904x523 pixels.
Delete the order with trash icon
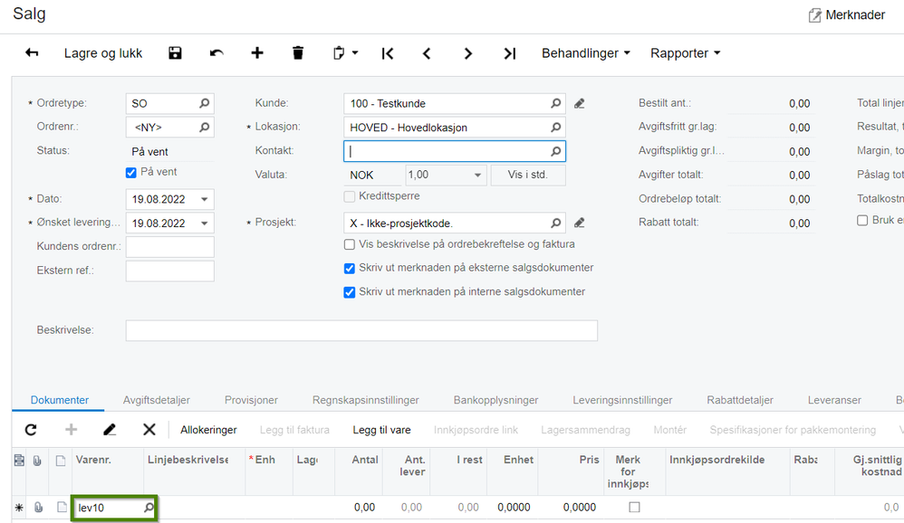pos(297,53)
